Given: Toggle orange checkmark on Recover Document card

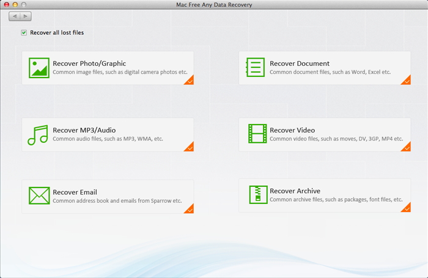Looking at the screenshot, I should coord(407,81).
